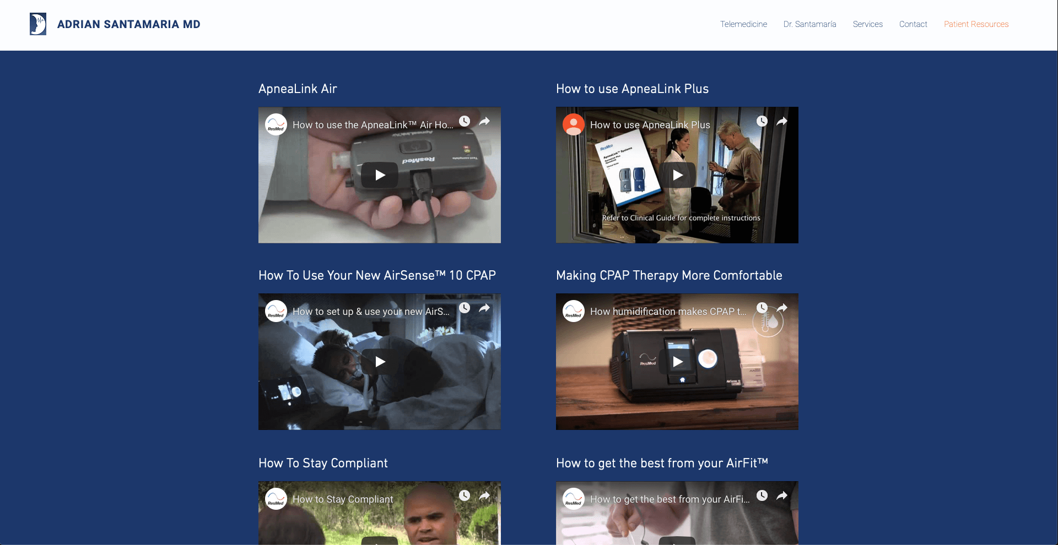Play the How to use ApneaLink Plus video
Viewport: 1058px width, 545px height.
677,175
